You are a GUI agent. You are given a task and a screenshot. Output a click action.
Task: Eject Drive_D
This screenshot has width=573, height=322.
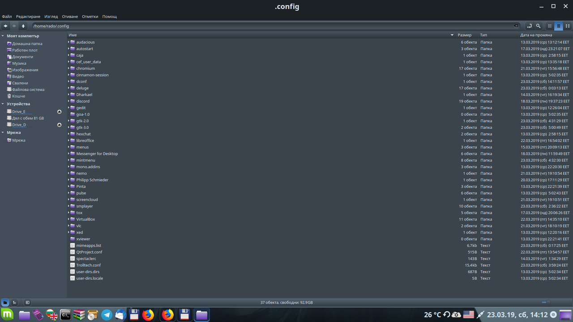coord(60,125)
